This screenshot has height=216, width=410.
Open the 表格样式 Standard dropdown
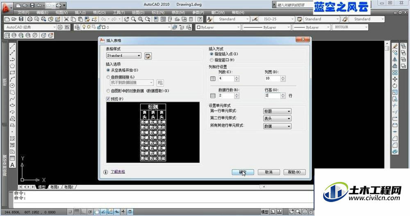[124, 55]
